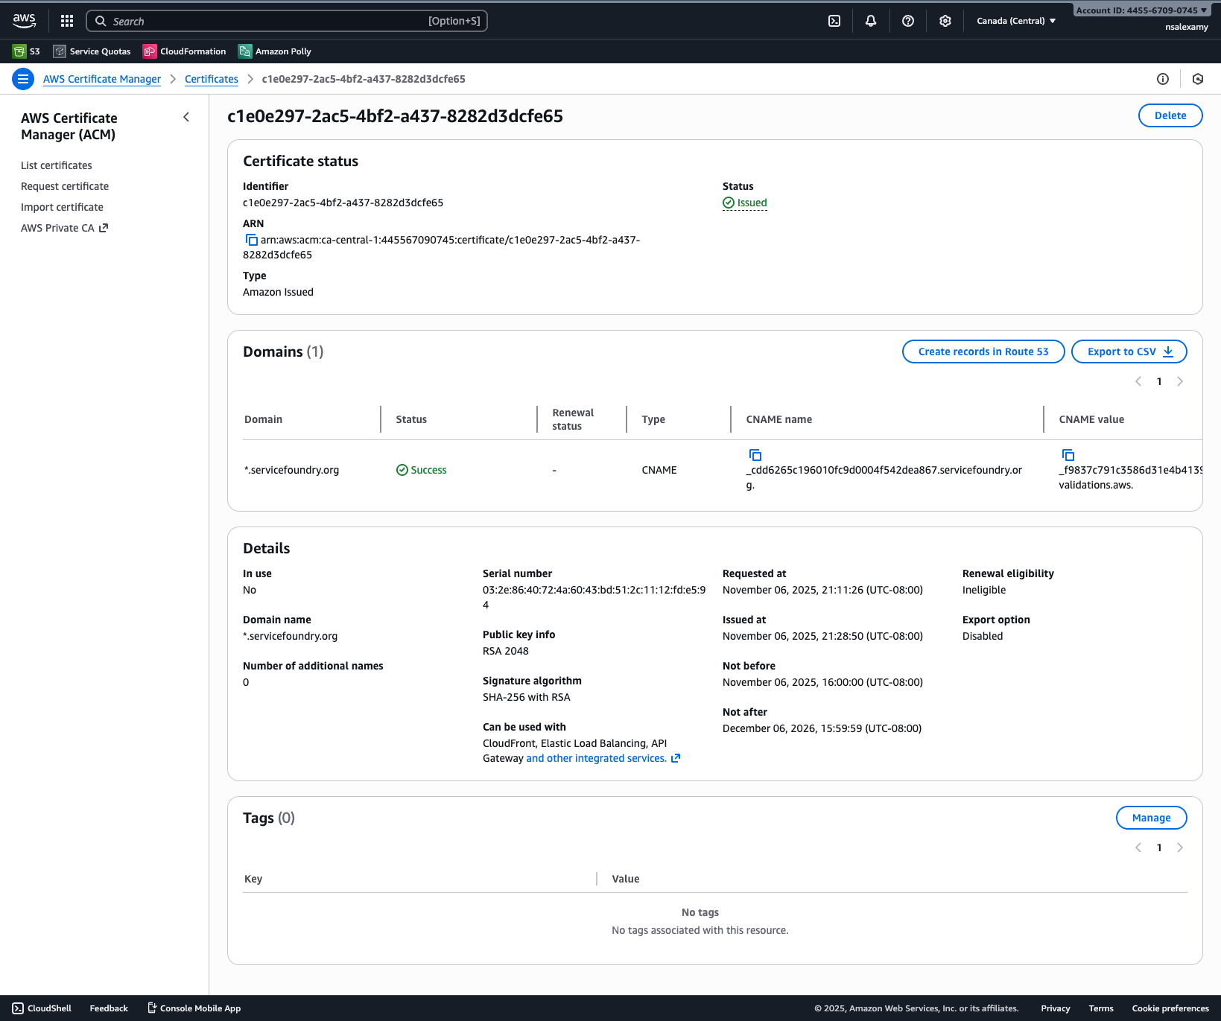Screen dimensions: 1221x1021
Task: Copy the certificate ARN to clipboard
Action: [251, 239]
